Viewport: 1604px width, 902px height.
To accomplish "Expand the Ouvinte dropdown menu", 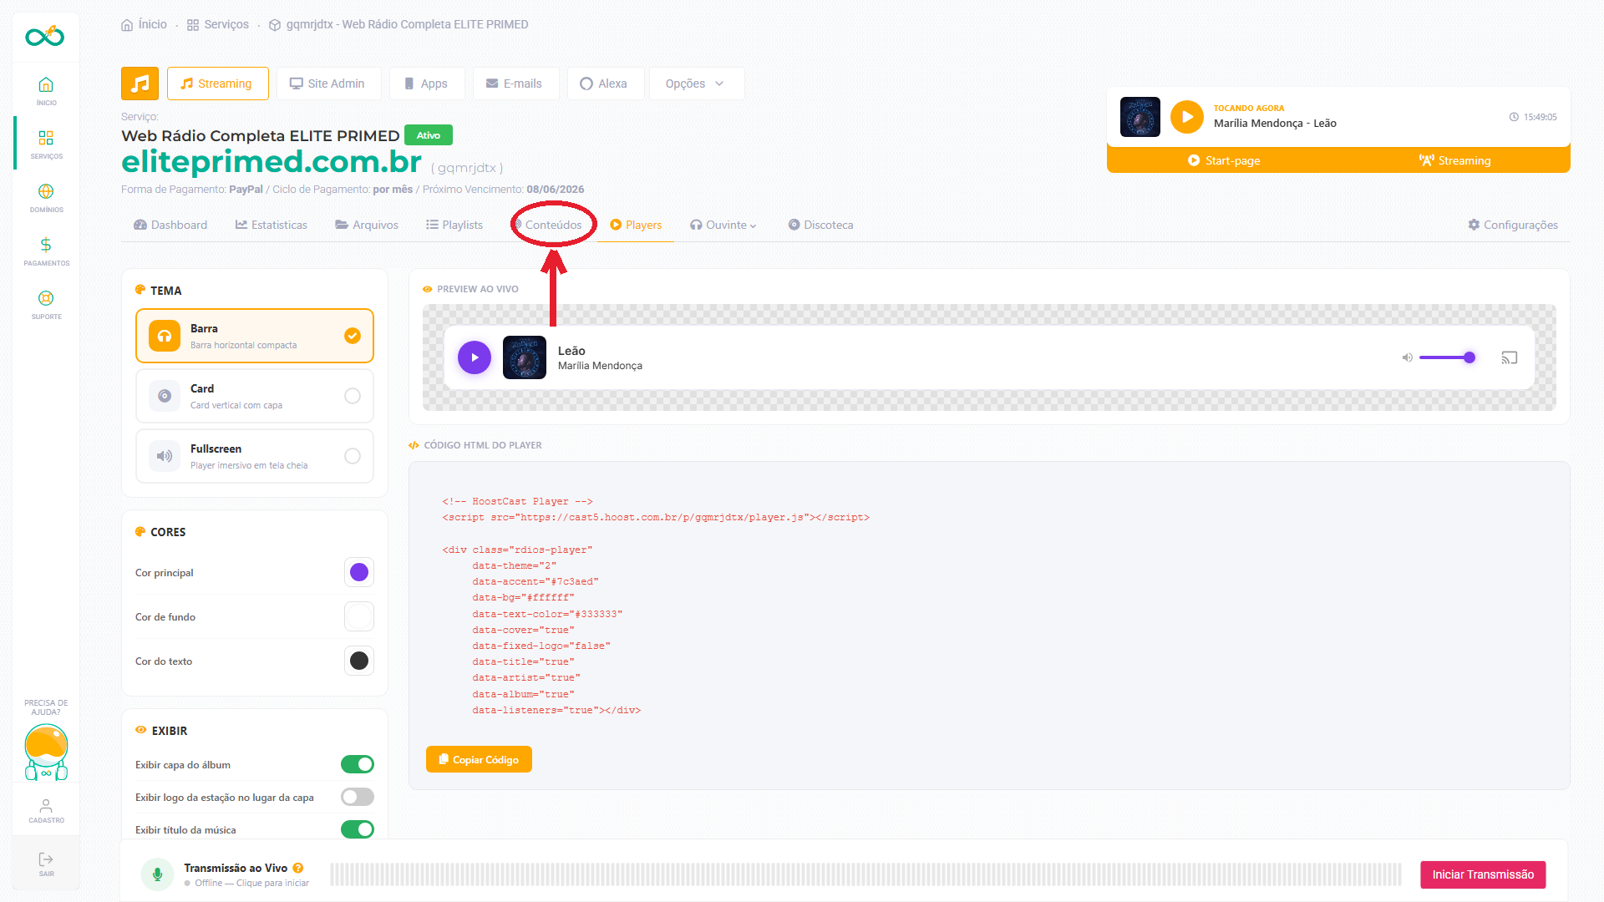I will tap(723, 225).
